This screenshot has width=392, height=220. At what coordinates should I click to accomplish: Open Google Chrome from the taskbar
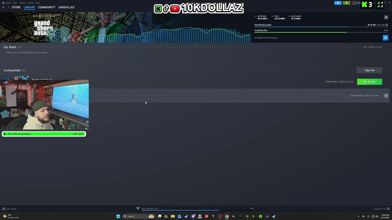[227, 216]
